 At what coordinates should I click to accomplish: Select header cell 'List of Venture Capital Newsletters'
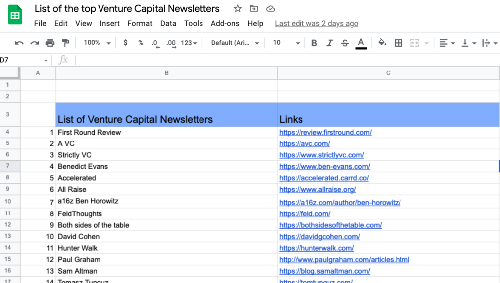[167, 115]
